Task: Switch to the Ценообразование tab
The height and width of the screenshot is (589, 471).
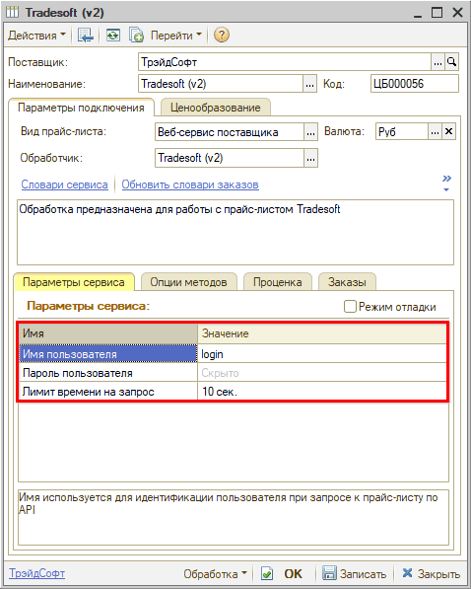Action: (x=216, y=108)
